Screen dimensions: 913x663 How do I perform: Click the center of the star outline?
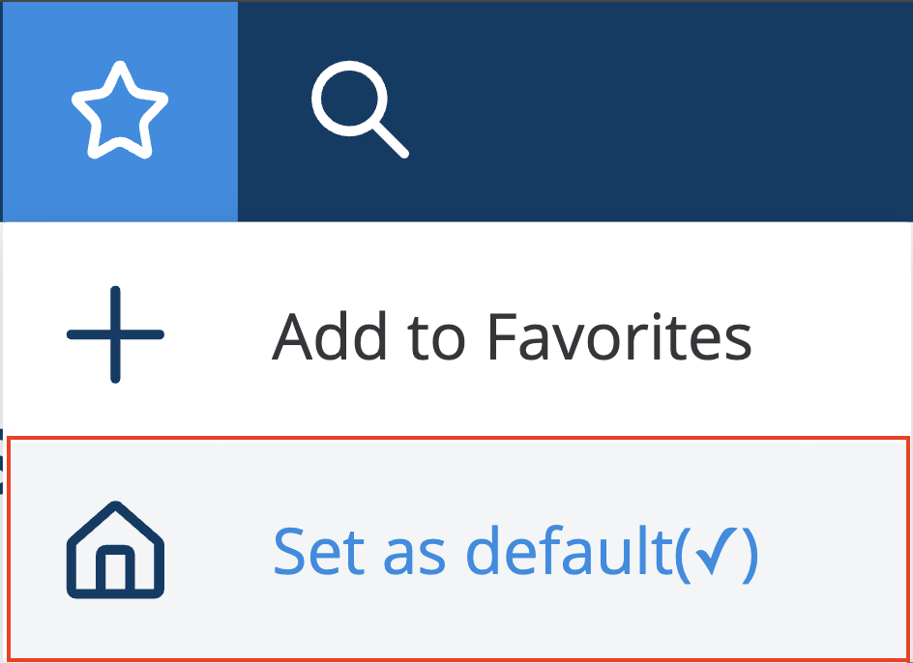[x=120, y=113]
